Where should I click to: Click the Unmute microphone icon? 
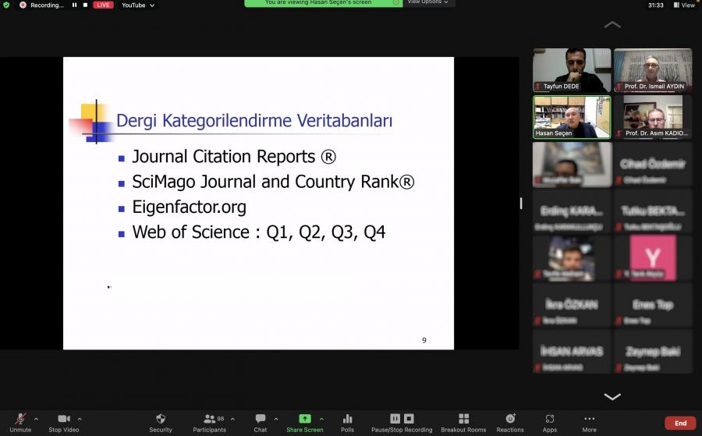(x=20, y=419)
